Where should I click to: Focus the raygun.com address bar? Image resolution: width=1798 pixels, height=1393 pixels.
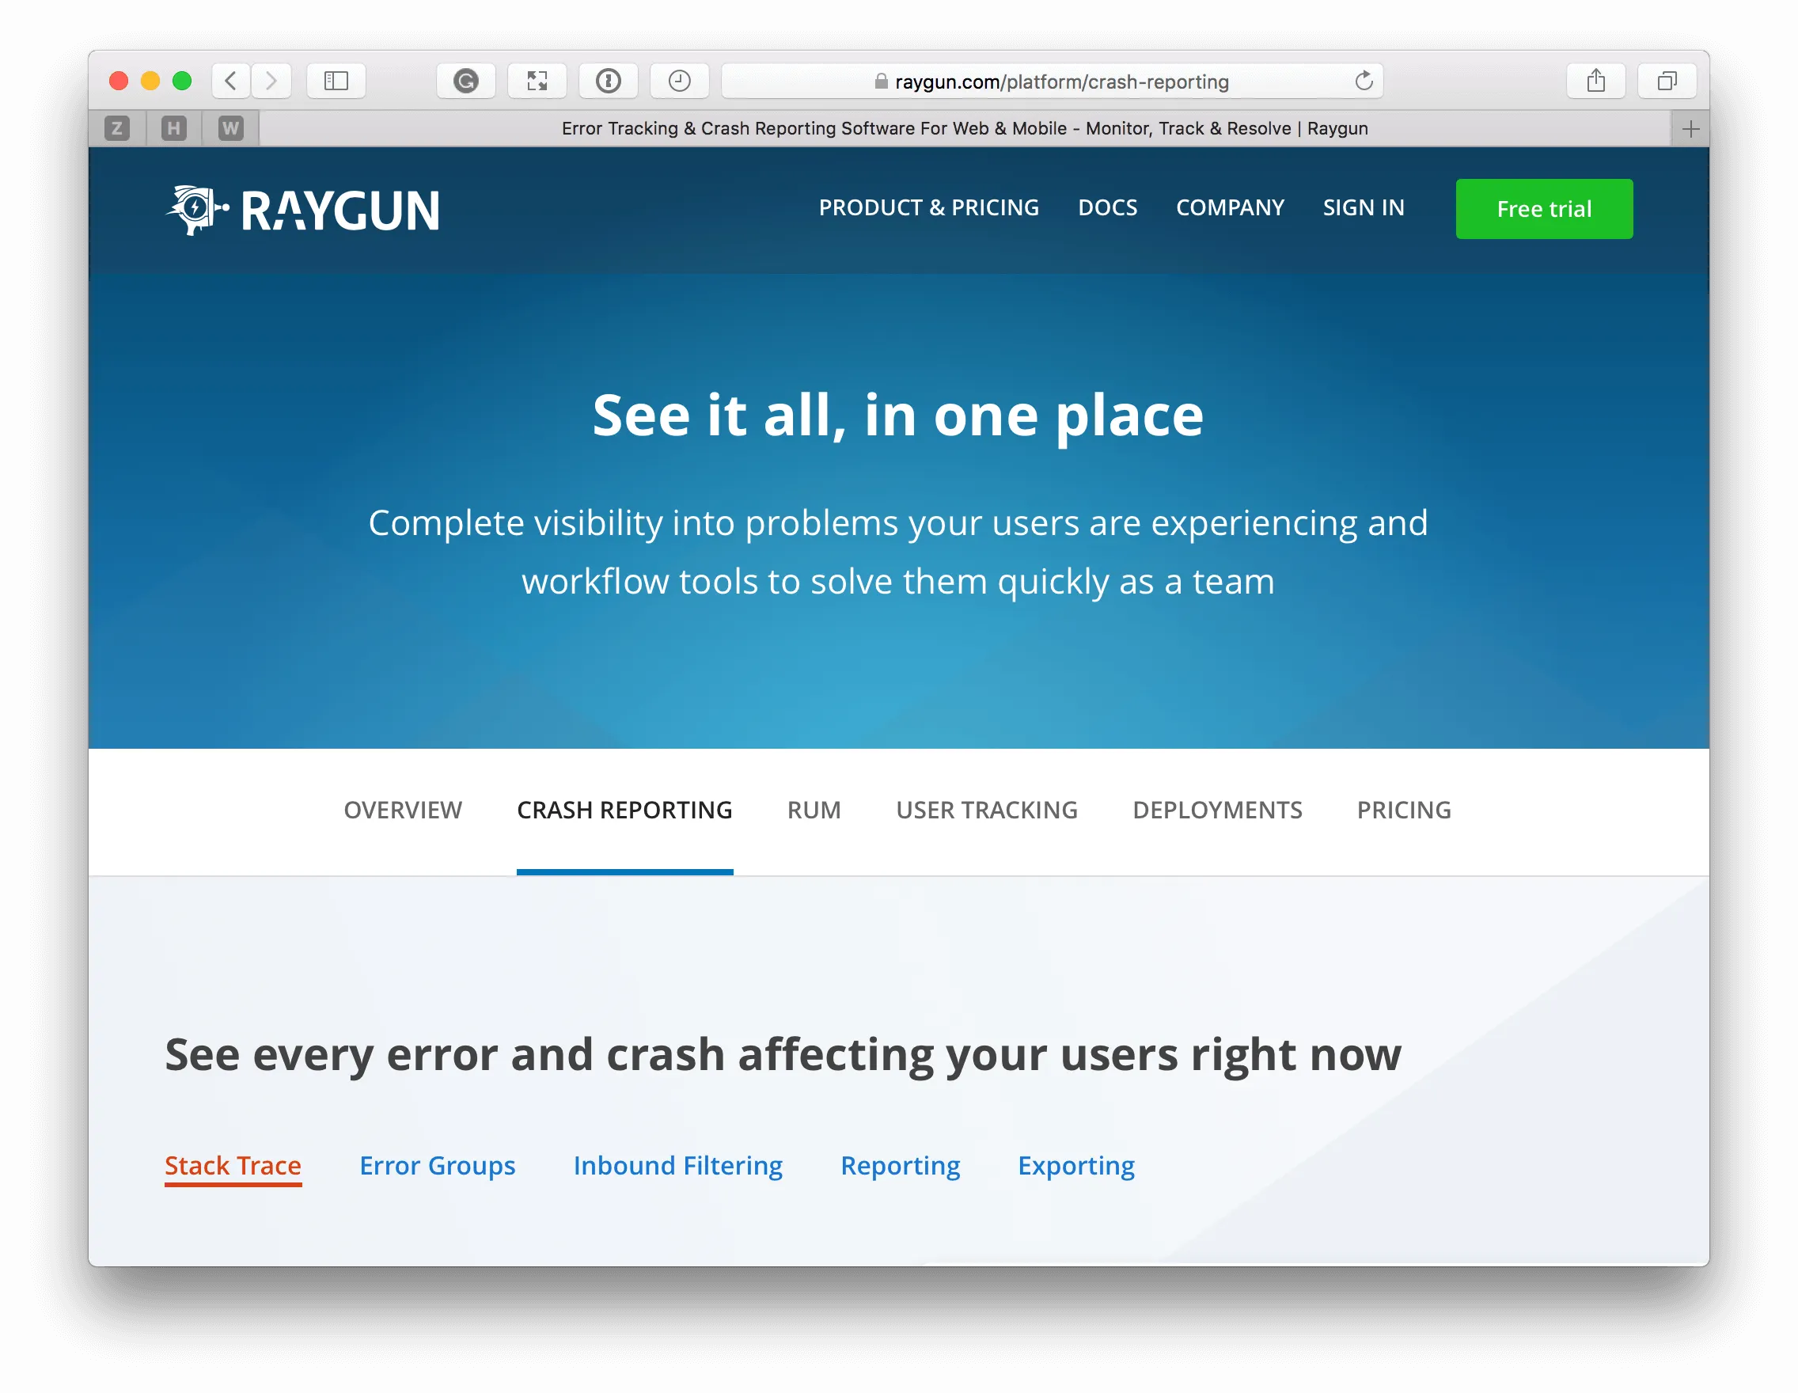click(x=1054, y=82)
